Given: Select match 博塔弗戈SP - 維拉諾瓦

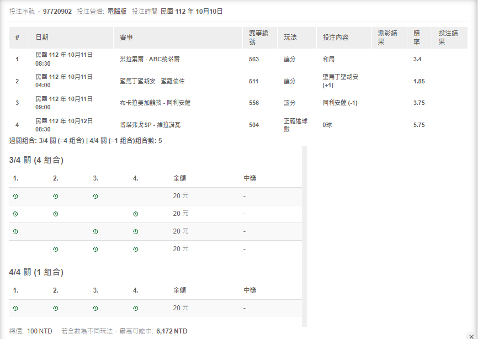Looking at the screenshot, I should (150, 125).
